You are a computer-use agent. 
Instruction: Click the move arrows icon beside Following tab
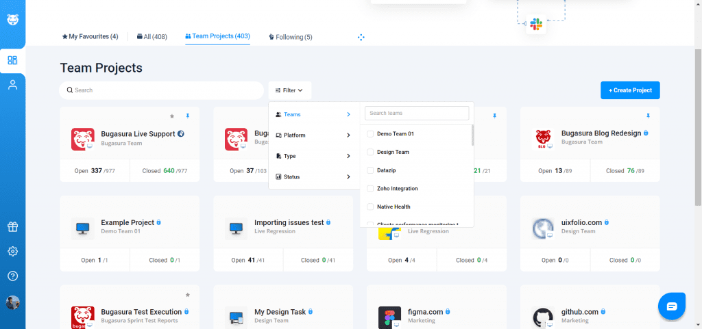(x=361, y=37)
